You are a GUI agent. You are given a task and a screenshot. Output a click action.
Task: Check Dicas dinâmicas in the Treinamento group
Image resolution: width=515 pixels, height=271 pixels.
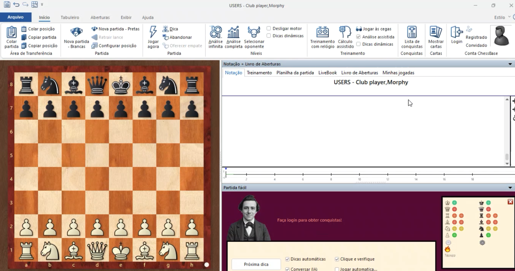(x=358, y=44)
